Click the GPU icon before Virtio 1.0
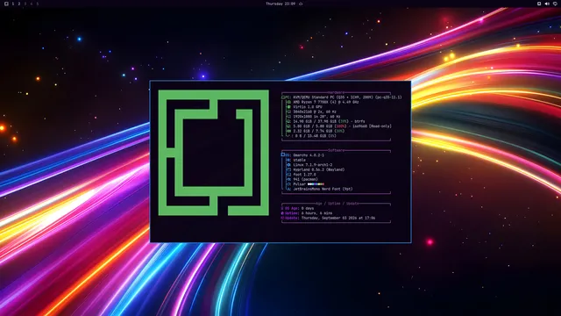561x316 pixels. (x=288, y=107)
